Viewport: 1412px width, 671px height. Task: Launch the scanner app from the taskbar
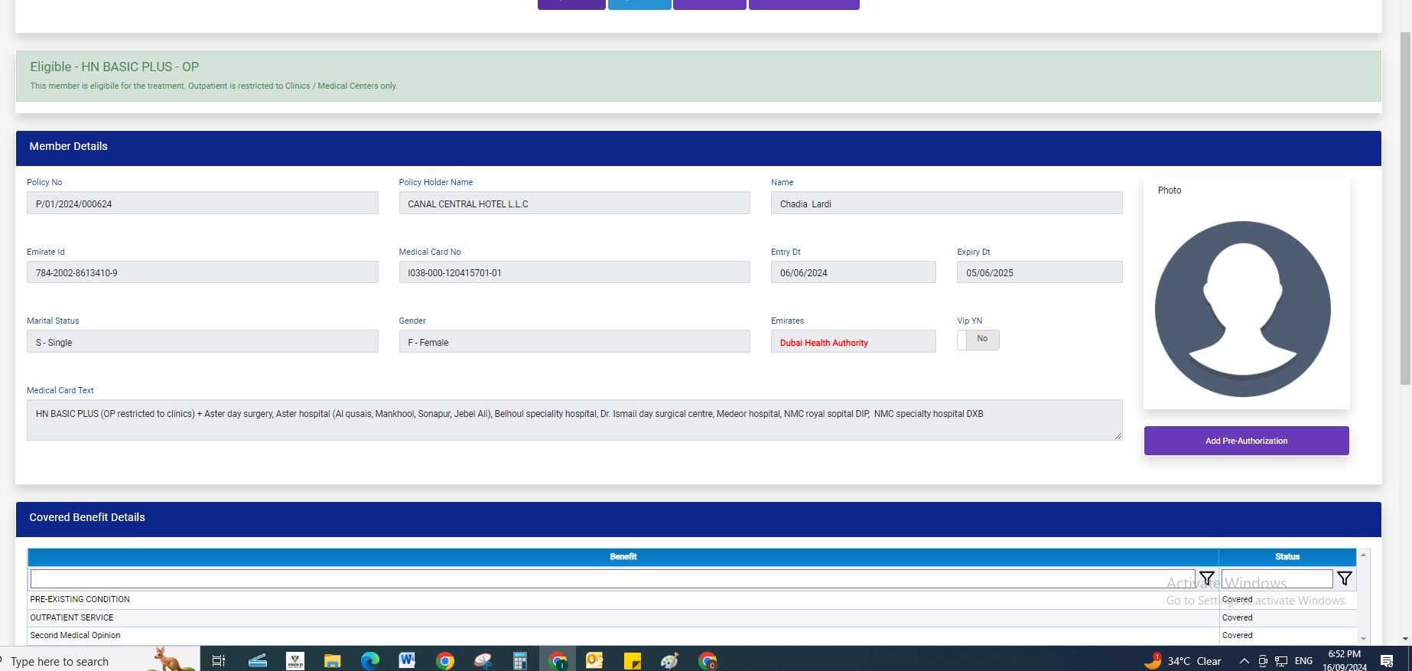(257, 660)
